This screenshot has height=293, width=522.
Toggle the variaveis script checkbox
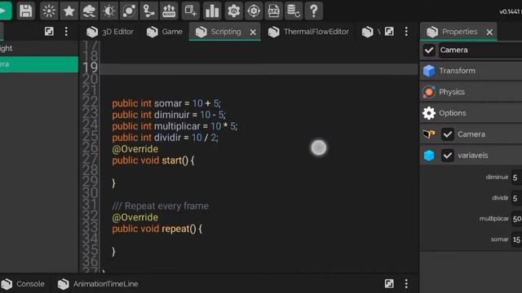click(x=448, y=155)
